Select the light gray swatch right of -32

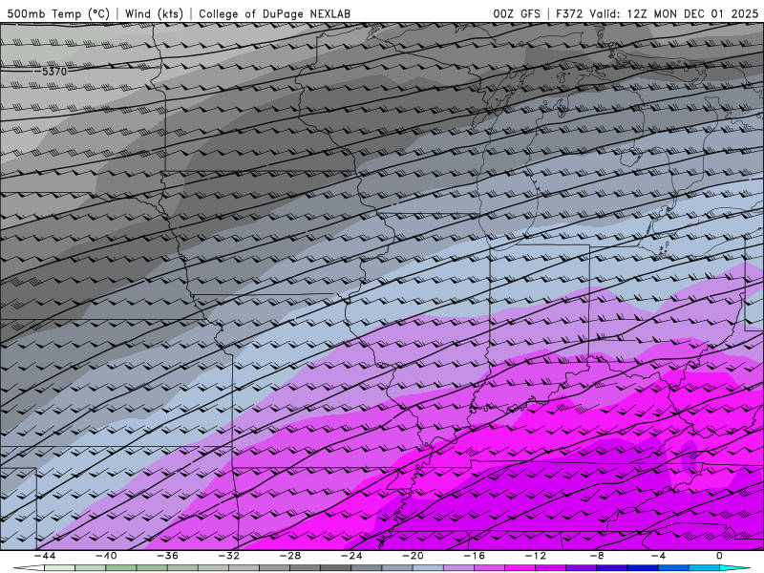coord(244,568)
